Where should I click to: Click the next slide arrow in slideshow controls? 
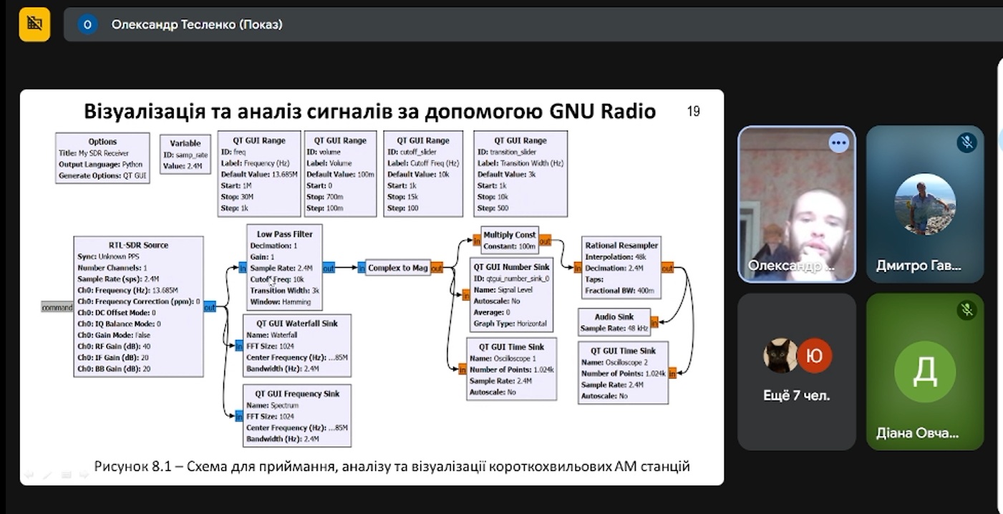[84, 474]
